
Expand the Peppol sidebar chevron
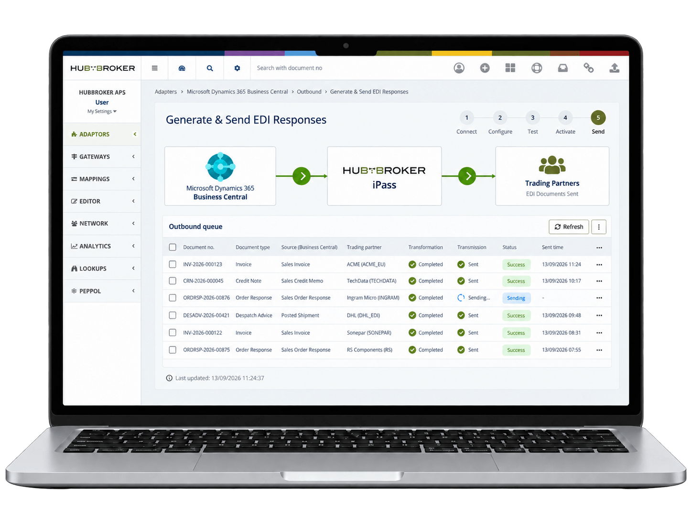(133, 291)
